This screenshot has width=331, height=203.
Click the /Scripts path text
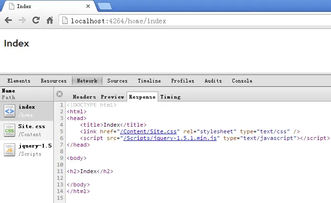pos(30,154)
